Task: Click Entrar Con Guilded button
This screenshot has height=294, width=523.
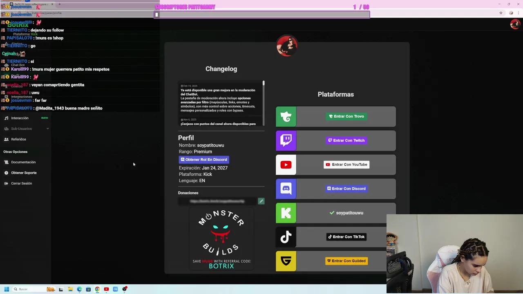Action: coord(346,261)
